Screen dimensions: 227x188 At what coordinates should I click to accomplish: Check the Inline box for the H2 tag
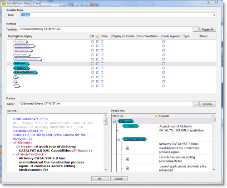click(x=102, y=86)
